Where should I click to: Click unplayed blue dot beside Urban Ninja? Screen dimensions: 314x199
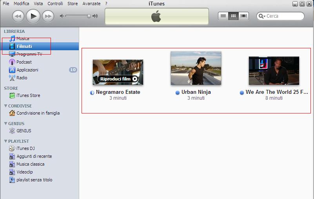point(178,93)
